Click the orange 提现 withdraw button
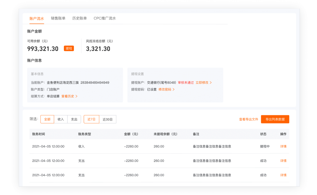This screenshot has width=317, height=195. coord(69,48)
